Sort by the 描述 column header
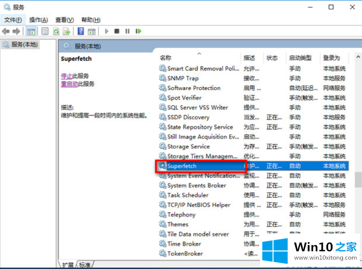This screenshot has height=269, width=362. point(252,58)
